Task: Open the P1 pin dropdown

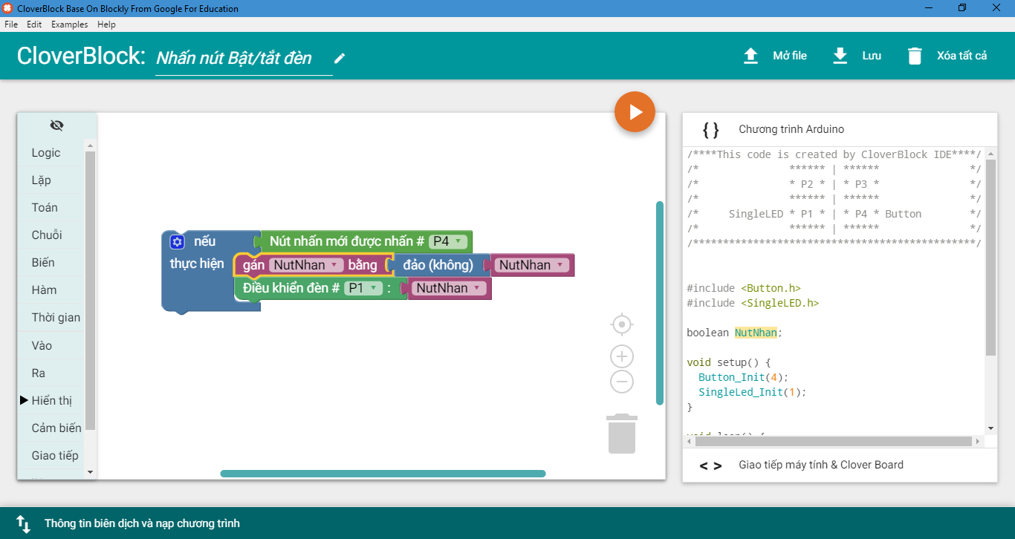Action: [x=363, y=288]
